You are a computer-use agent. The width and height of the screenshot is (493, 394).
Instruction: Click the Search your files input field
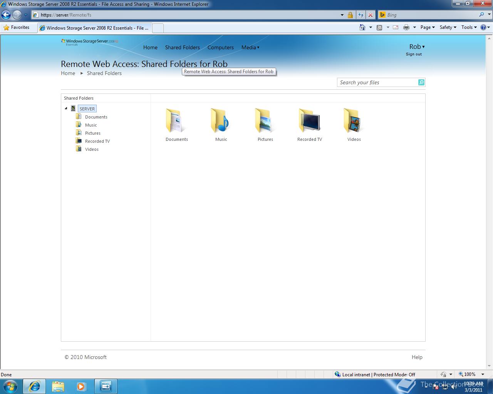point(377,82)
